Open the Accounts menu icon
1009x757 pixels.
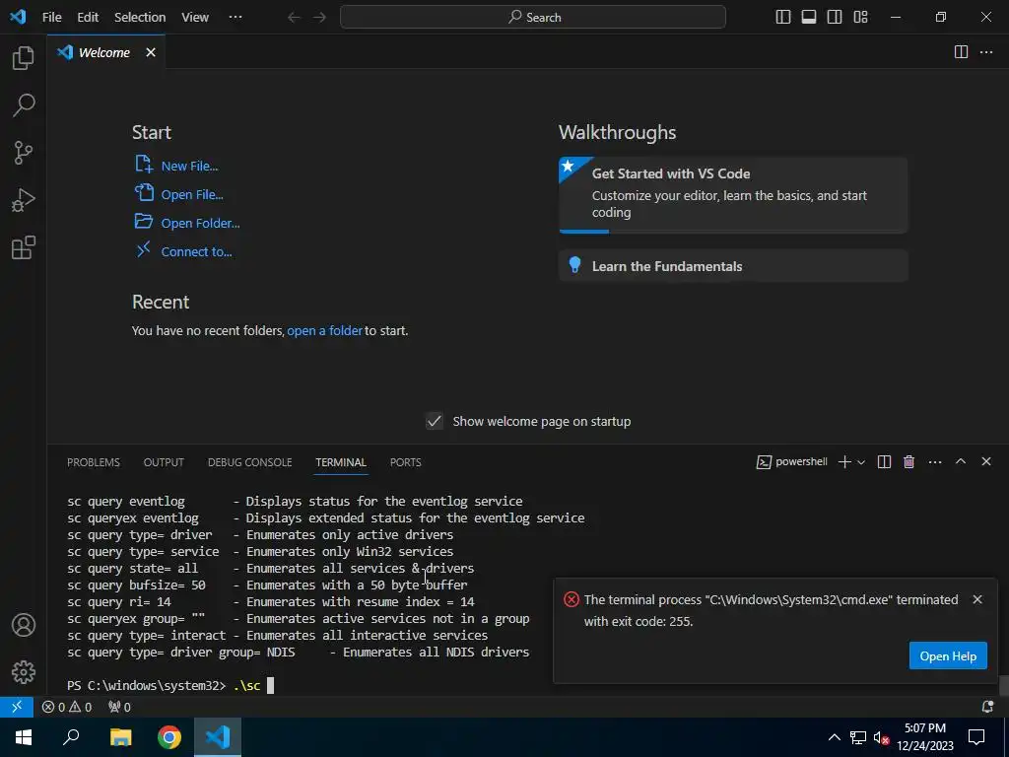[24, 625]
